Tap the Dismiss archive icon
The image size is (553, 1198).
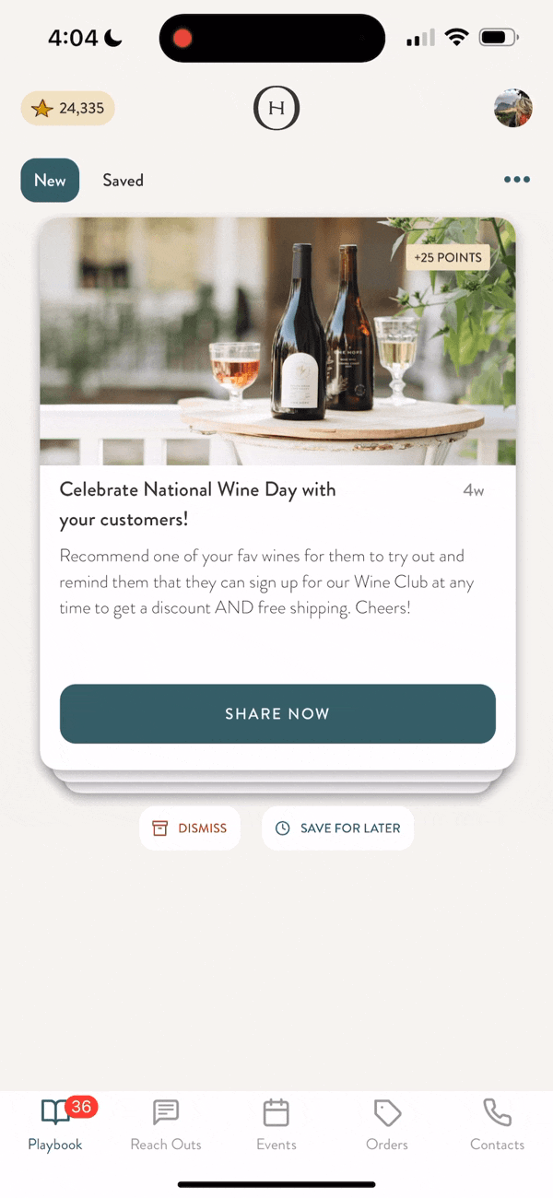tap(160, 828)
